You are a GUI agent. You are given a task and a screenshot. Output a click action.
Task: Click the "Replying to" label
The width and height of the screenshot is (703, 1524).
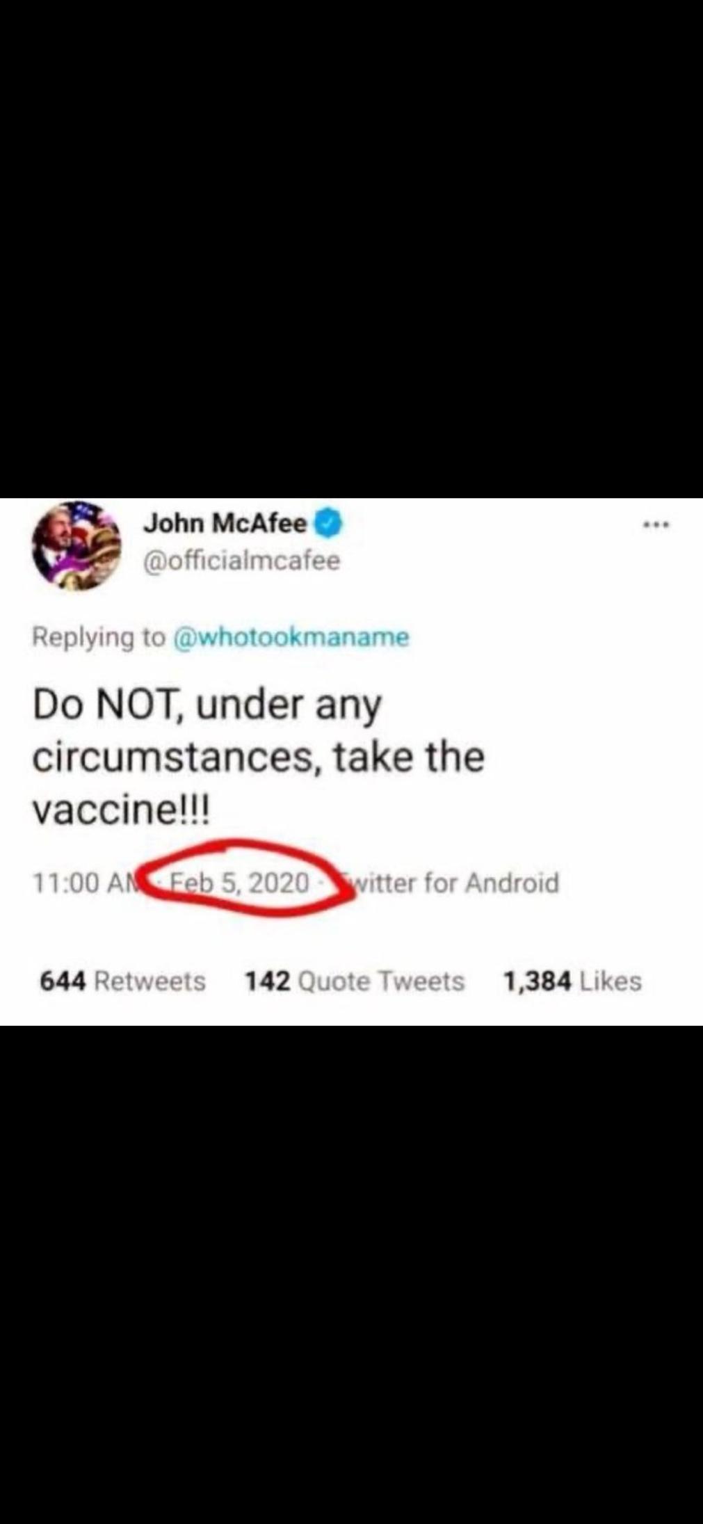point(99,638)
